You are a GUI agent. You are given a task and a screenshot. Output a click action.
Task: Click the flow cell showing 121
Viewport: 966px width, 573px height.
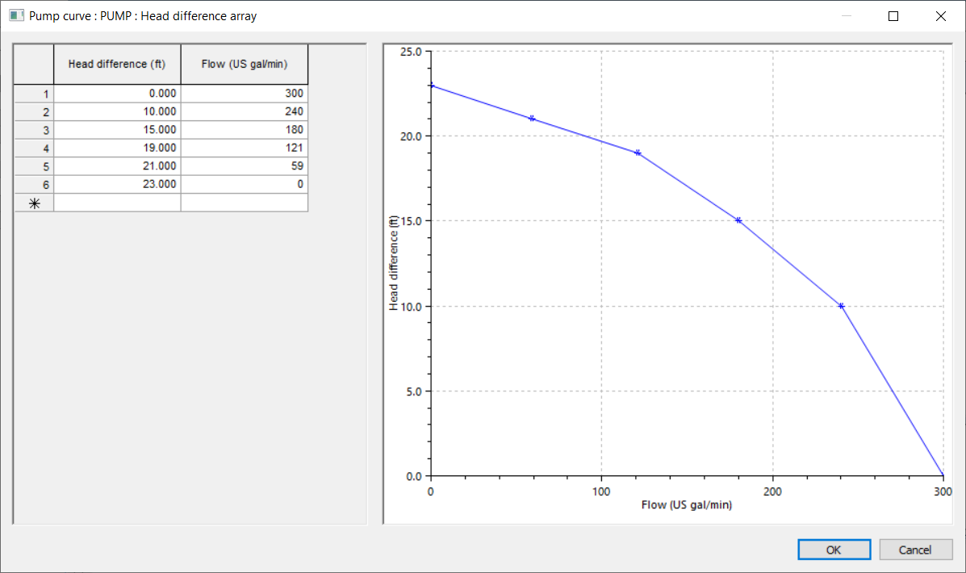245,148
